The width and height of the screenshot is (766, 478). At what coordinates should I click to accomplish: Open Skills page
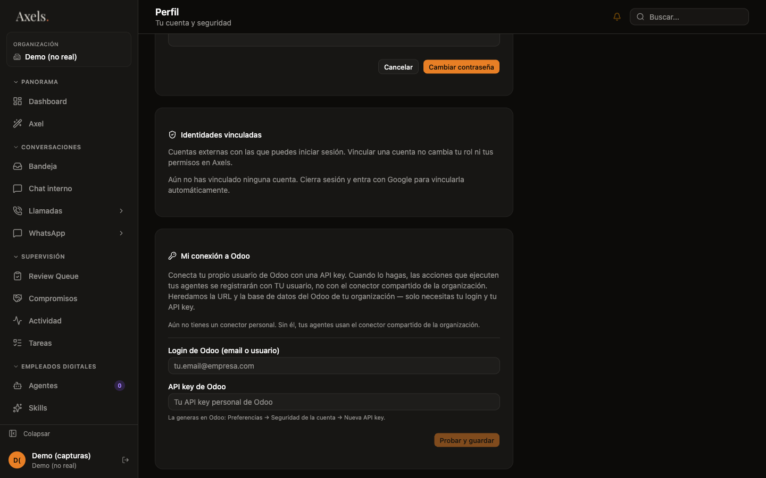click(x=69, y=408)
